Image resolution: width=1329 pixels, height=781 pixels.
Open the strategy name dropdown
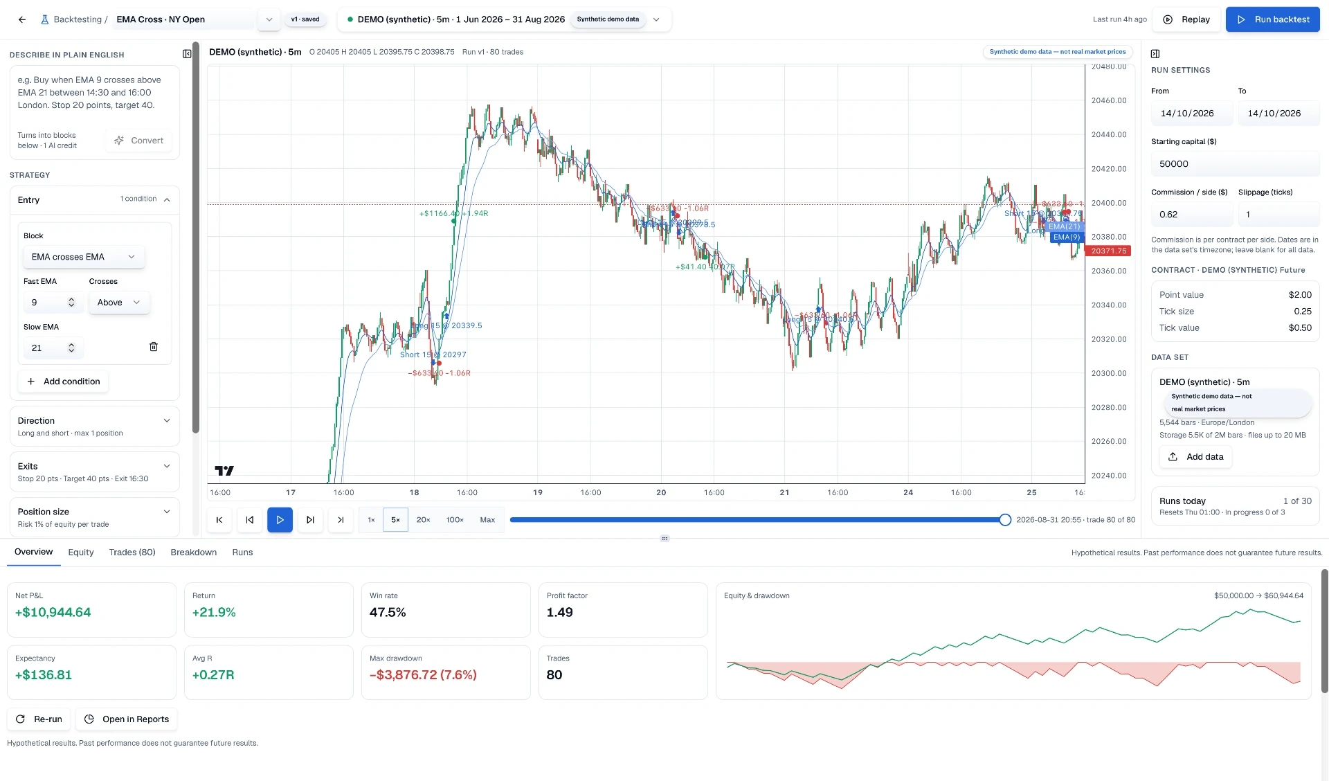pos(269,19)
